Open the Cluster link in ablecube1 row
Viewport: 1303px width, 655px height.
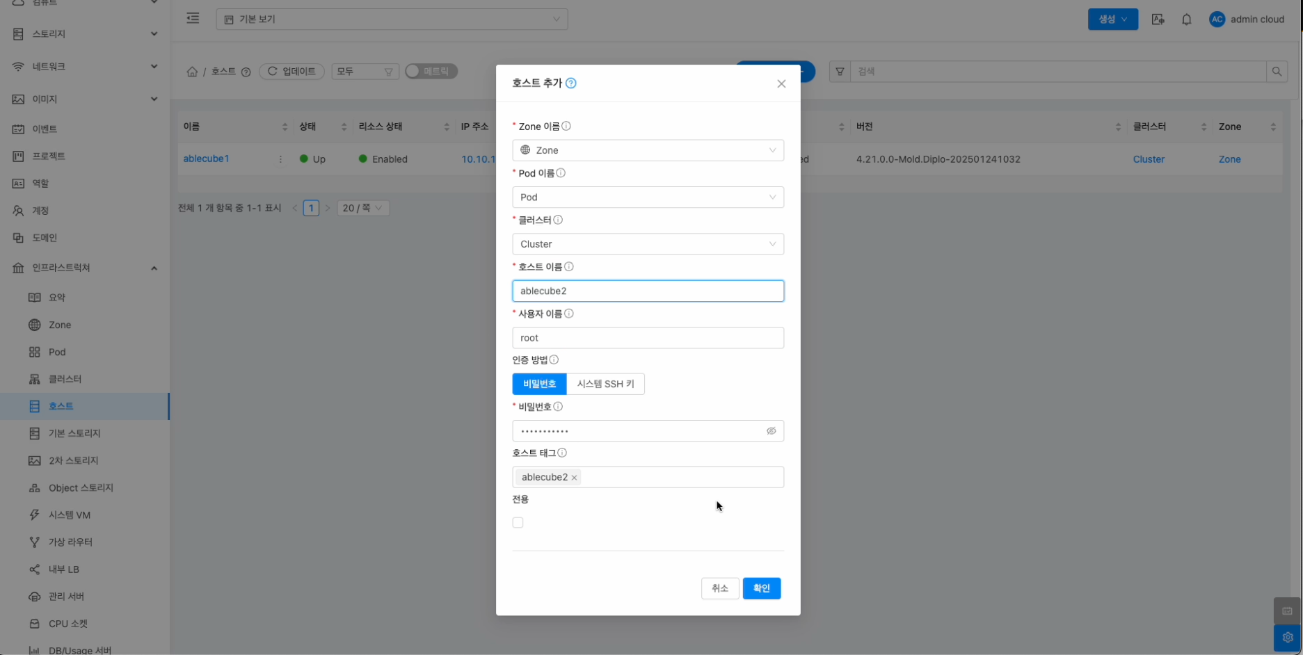(x=1149, y=159)
